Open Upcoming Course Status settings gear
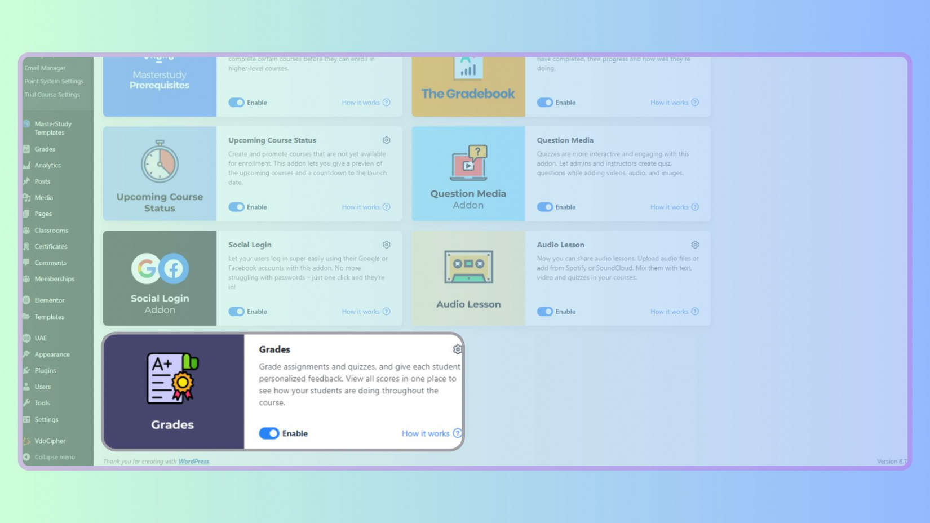Viewport: 930px width, 523px height. coord(387,140)
